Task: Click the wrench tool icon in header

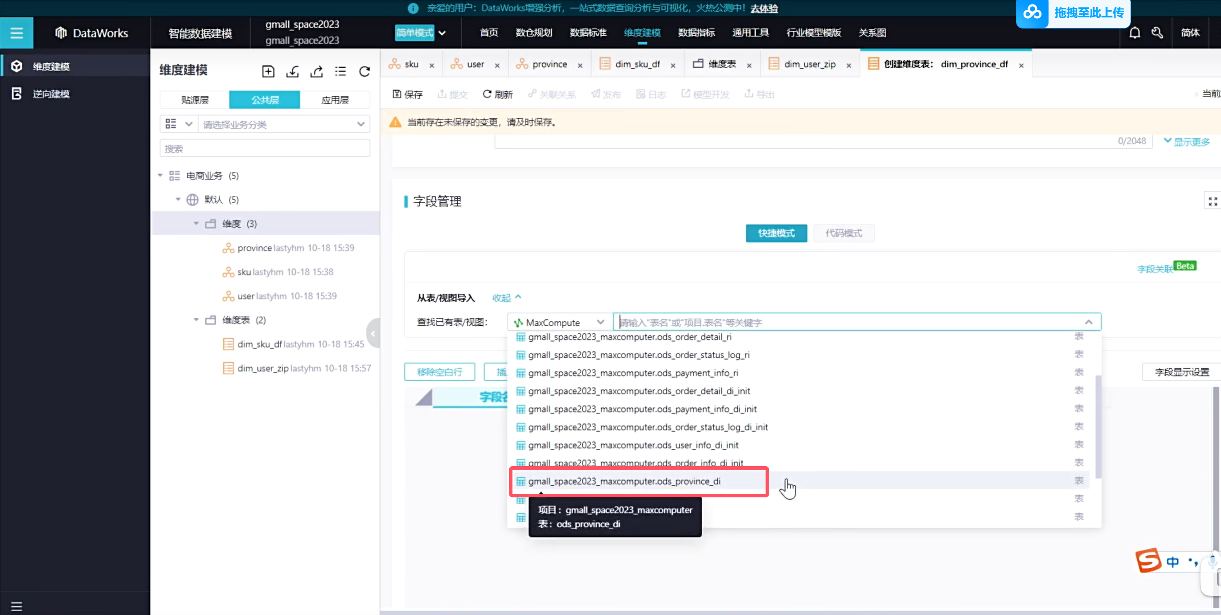Action: (1157, 33)
